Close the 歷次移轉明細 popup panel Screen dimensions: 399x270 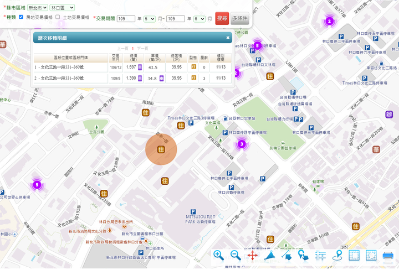point(228,38)
